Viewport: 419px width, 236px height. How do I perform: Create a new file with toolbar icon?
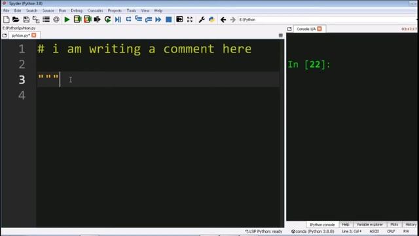coord(6,20)
